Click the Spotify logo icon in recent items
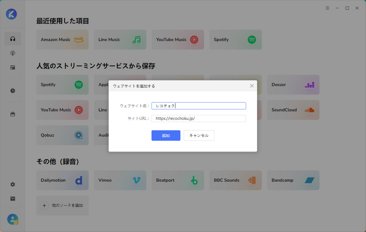The width and height of the screenshot is (366, 232). [x=252, y=40]
